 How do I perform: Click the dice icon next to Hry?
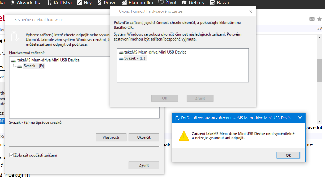click(x=80, y=3)
